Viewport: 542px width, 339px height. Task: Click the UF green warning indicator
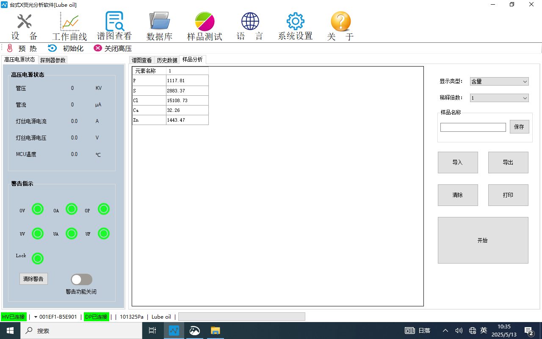[x=104, y=233]
